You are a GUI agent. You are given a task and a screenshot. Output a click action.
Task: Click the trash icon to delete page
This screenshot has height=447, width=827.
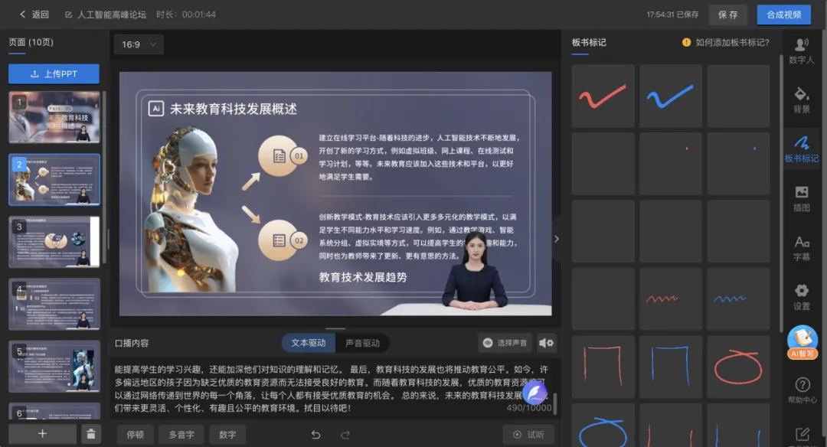(90, 434)
